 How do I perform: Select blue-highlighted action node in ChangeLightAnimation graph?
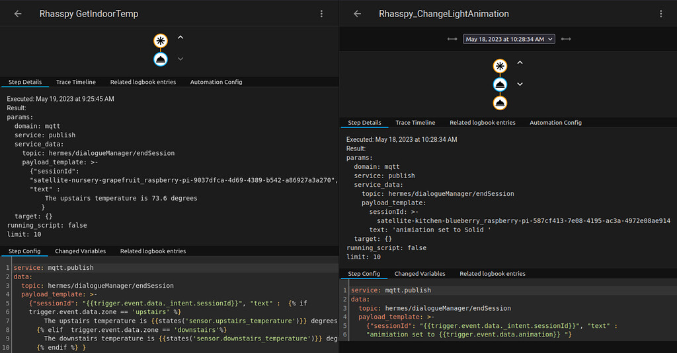[500, 84]
